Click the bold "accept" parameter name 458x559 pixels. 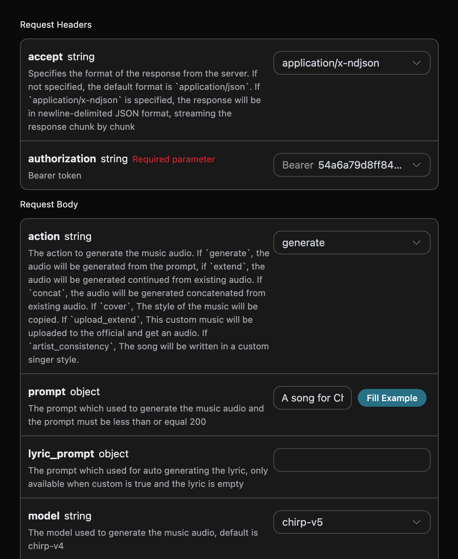pyautogui.click(x=46, y=57)
